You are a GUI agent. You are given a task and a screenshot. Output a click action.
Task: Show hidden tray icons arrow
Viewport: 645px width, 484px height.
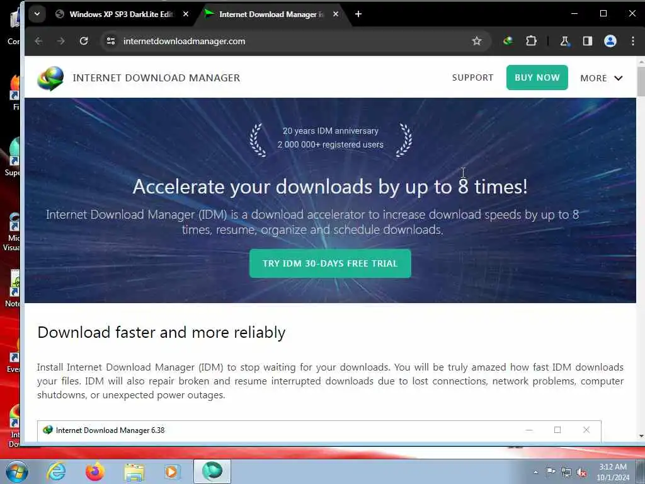pos(535,472)
